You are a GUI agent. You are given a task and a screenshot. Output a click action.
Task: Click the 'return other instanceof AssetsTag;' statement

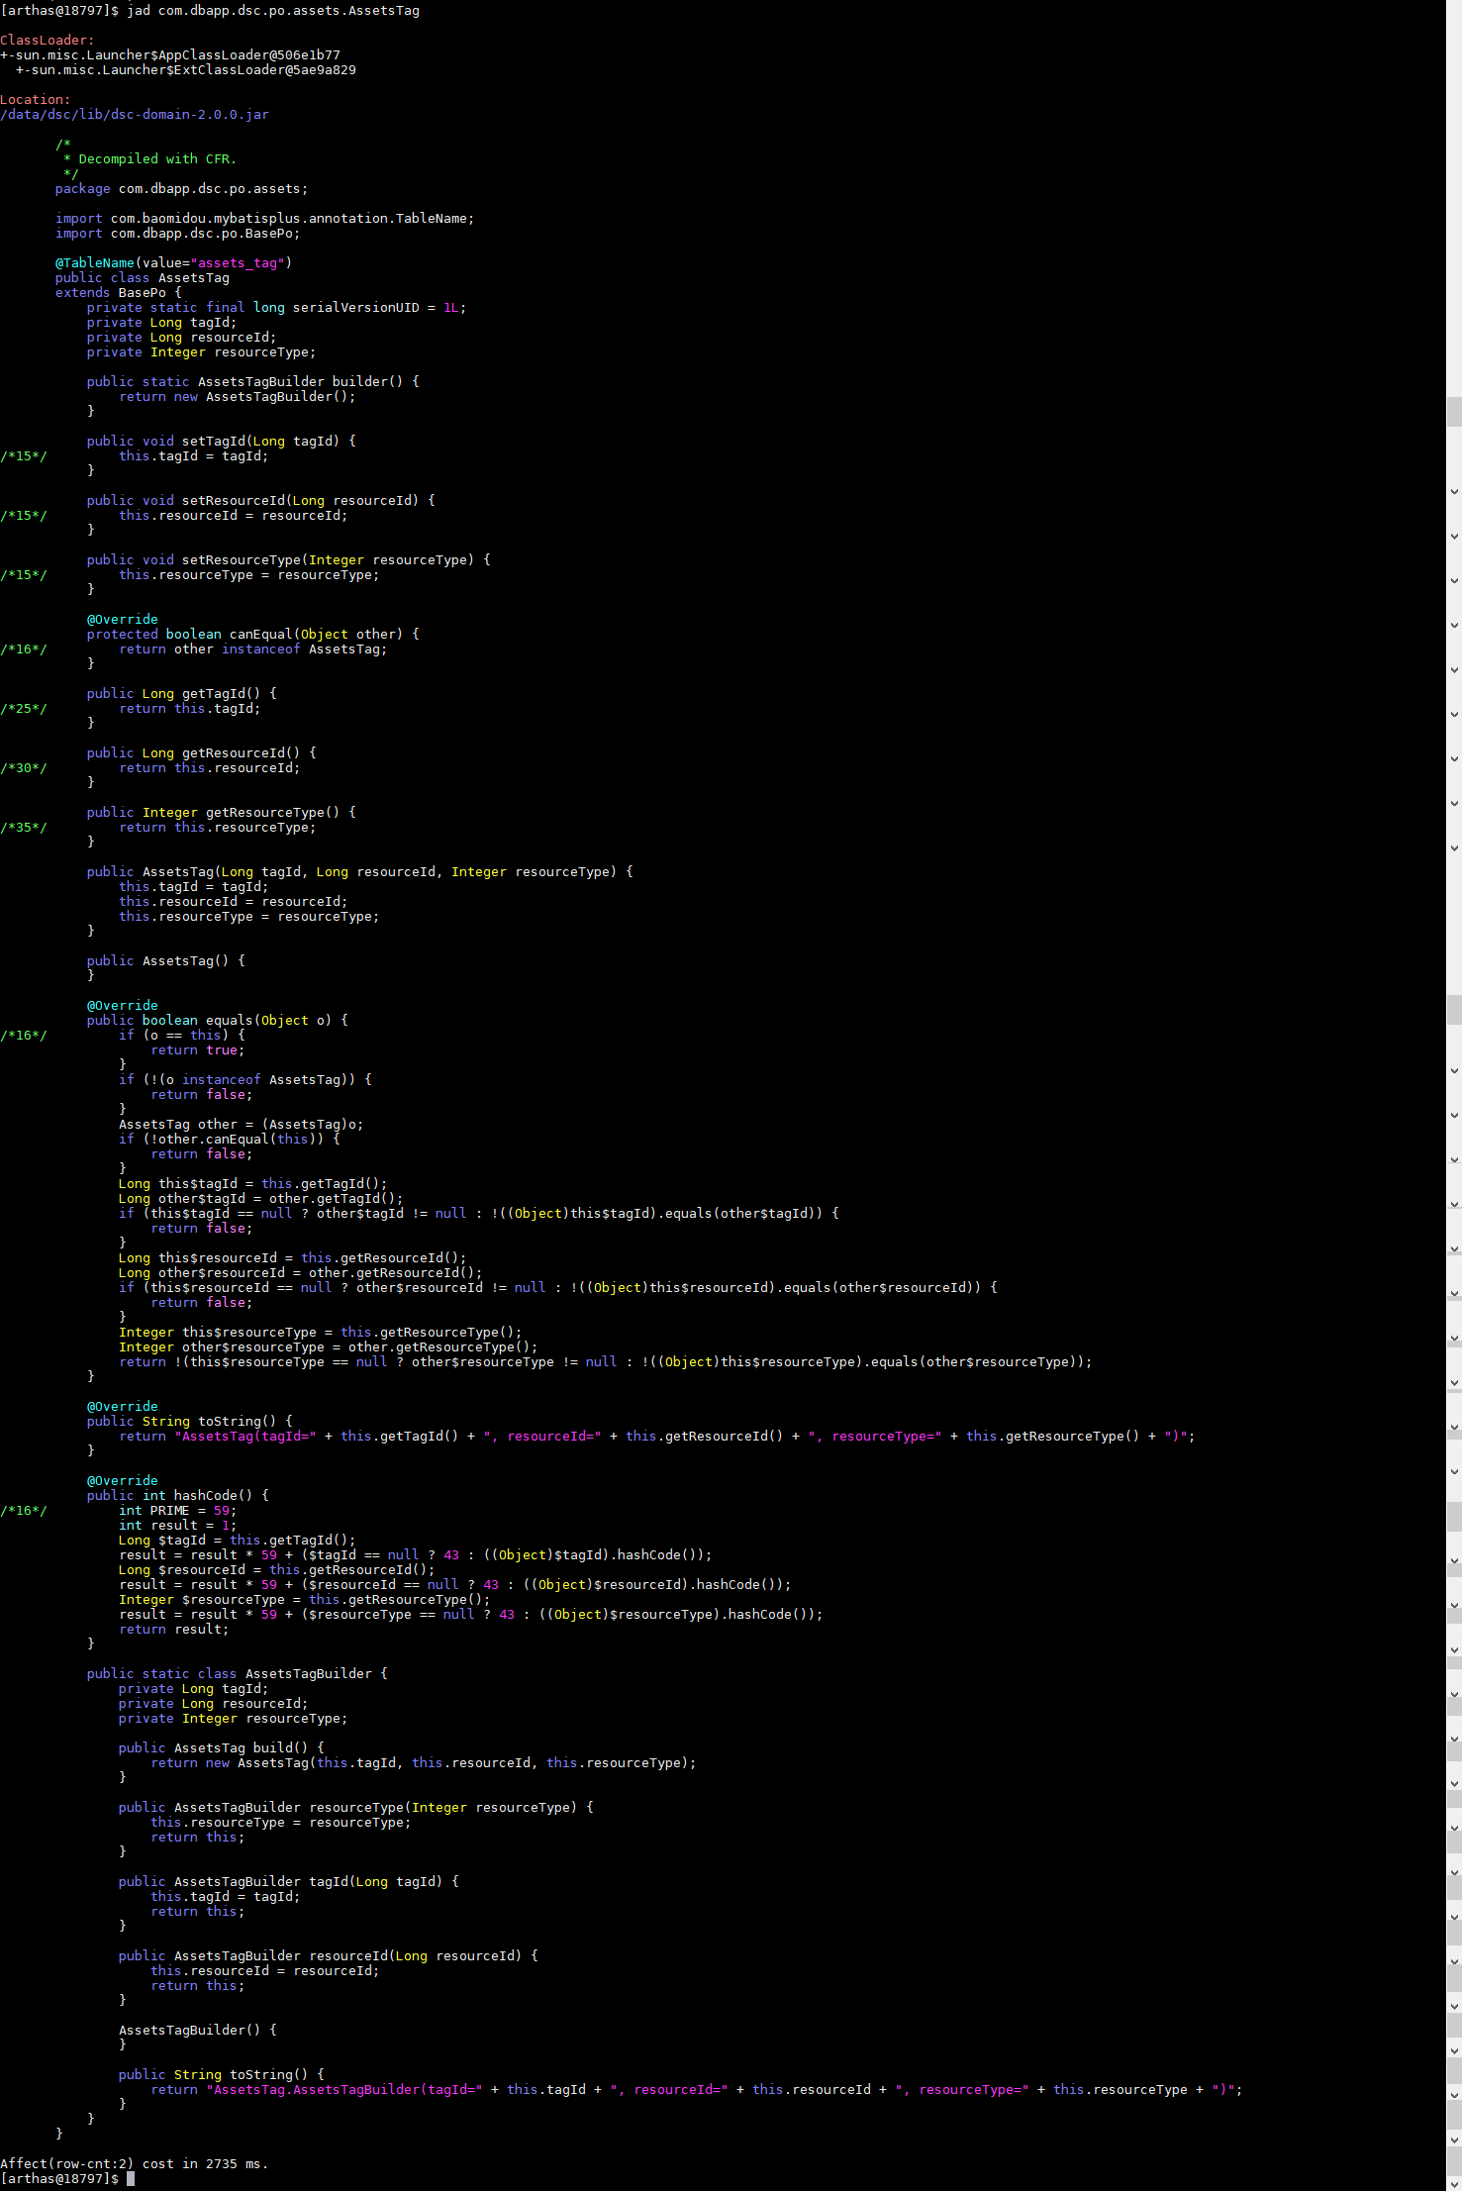tap(253, 649)
